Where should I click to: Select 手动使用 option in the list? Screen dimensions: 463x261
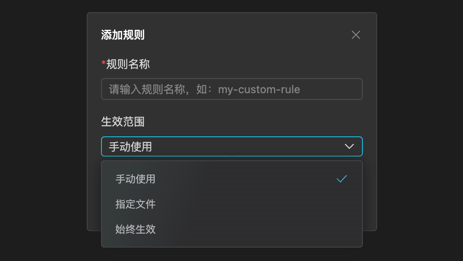pos(232,179)
